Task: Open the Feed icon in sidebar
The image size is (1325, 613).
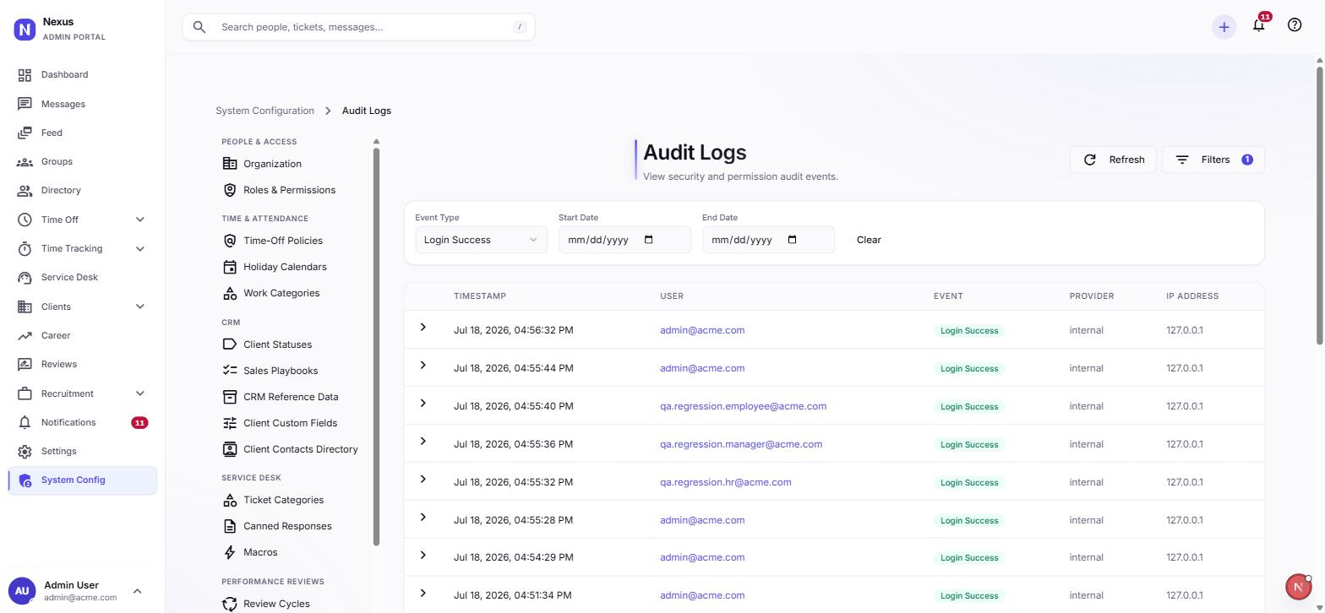Action: click(x=25, y=133)
